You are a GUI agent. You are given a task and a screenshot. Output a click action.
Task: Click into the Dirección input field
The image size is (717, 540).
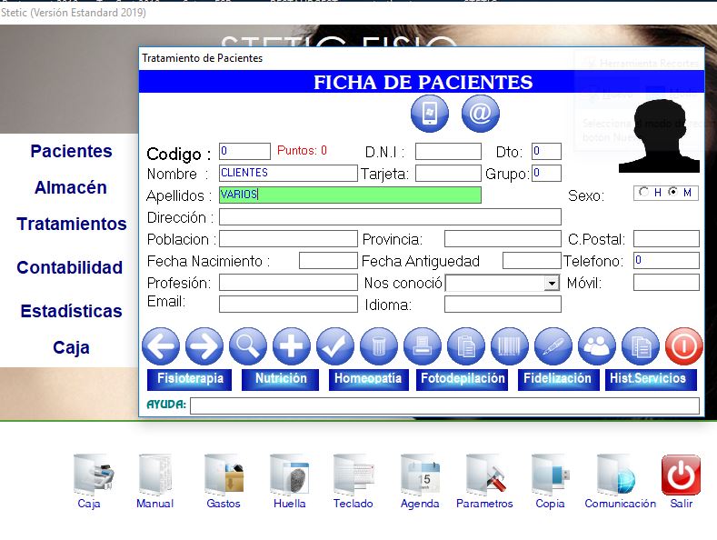coord(390,217)
